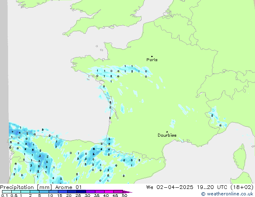Pick the 40–45 mm legend color swatch
This screenshot has width=255, height=197.
pyautogui.click(x=109, y=192)
